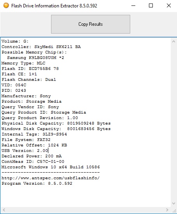Click the 'Program Version: 8.5.0.592' line
Image resolution: width=177 pixels, height=214 pixels.
click(37, 183)
